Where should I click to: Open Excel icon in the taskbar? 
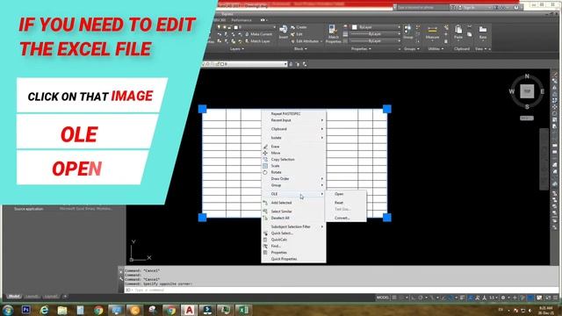click(243, 310)
